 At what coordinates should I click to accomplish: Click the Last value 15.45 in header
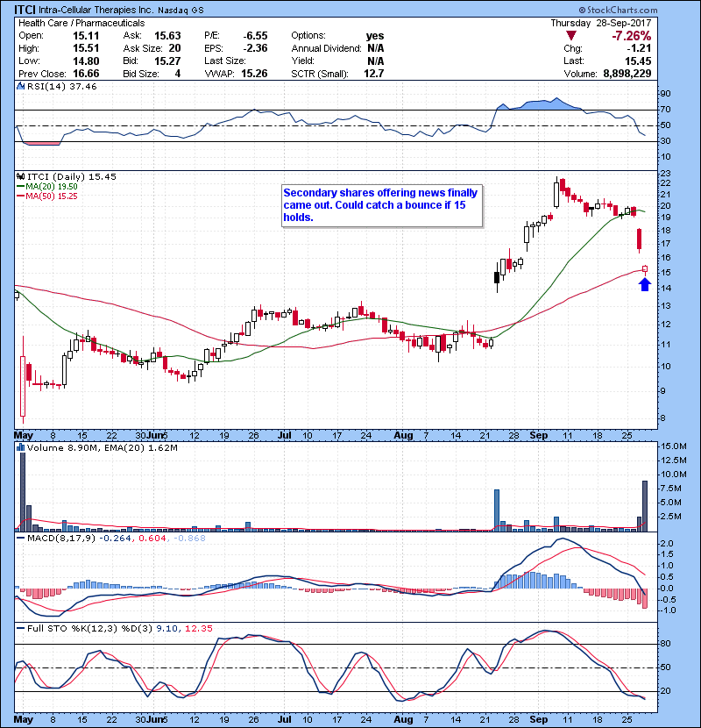click(x=638, y=61)
